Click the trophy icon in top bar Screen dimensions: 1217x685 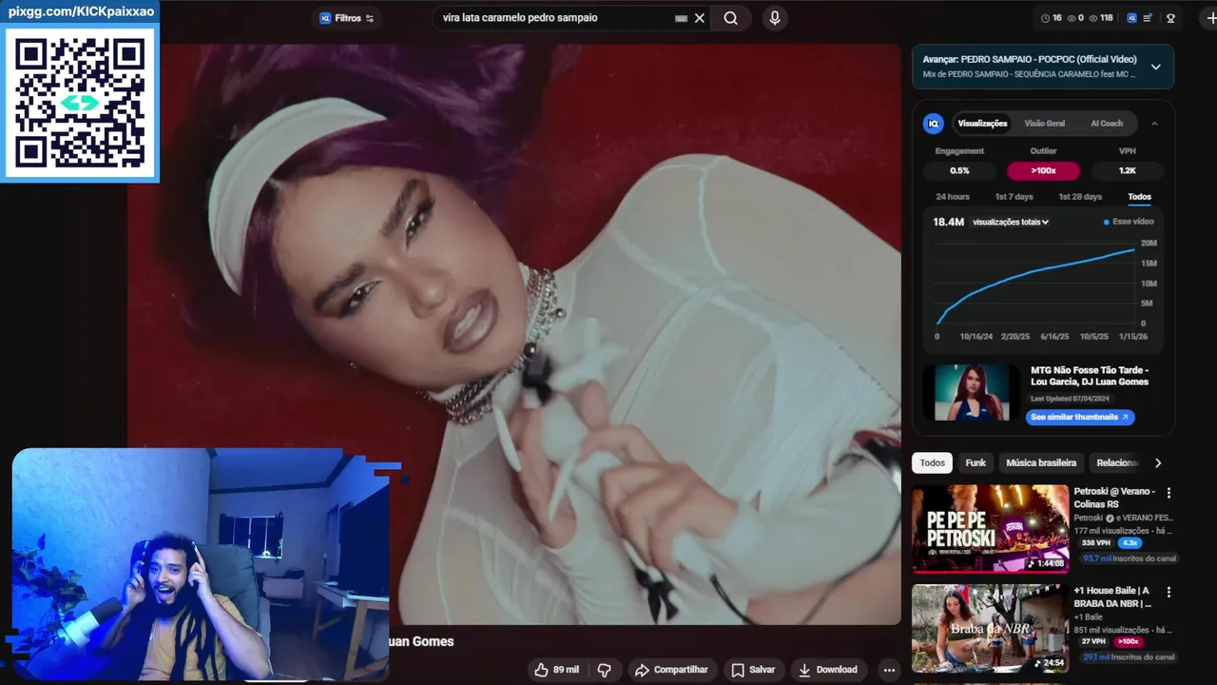pyautogui.click(x=1171, y=18)
